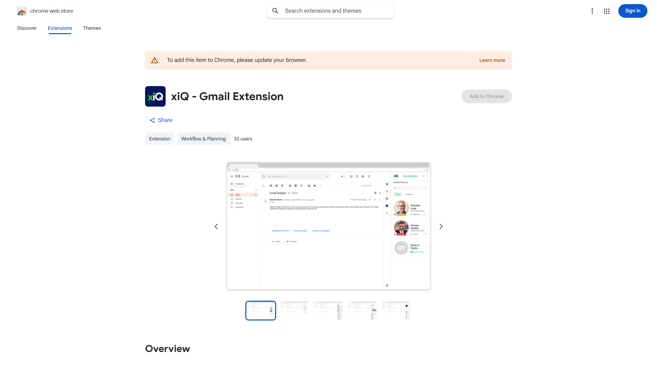Select the Workflow & Planning category chip
This screenshot has height=369, width=657.
[x=203, y=139]
